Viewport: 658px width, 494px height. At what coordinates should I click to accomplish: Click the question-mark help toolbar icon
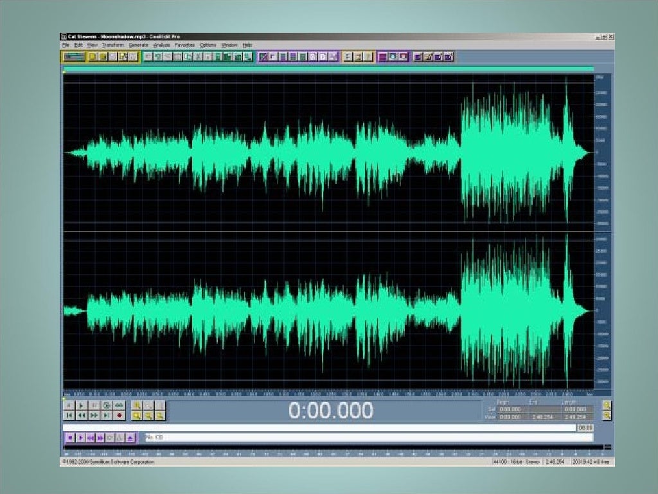coord(368,57)
